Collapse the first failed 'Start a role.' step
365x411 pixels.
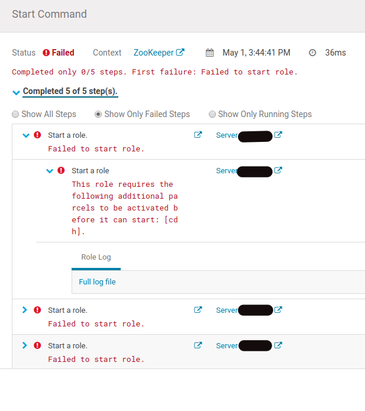(25, 135)
